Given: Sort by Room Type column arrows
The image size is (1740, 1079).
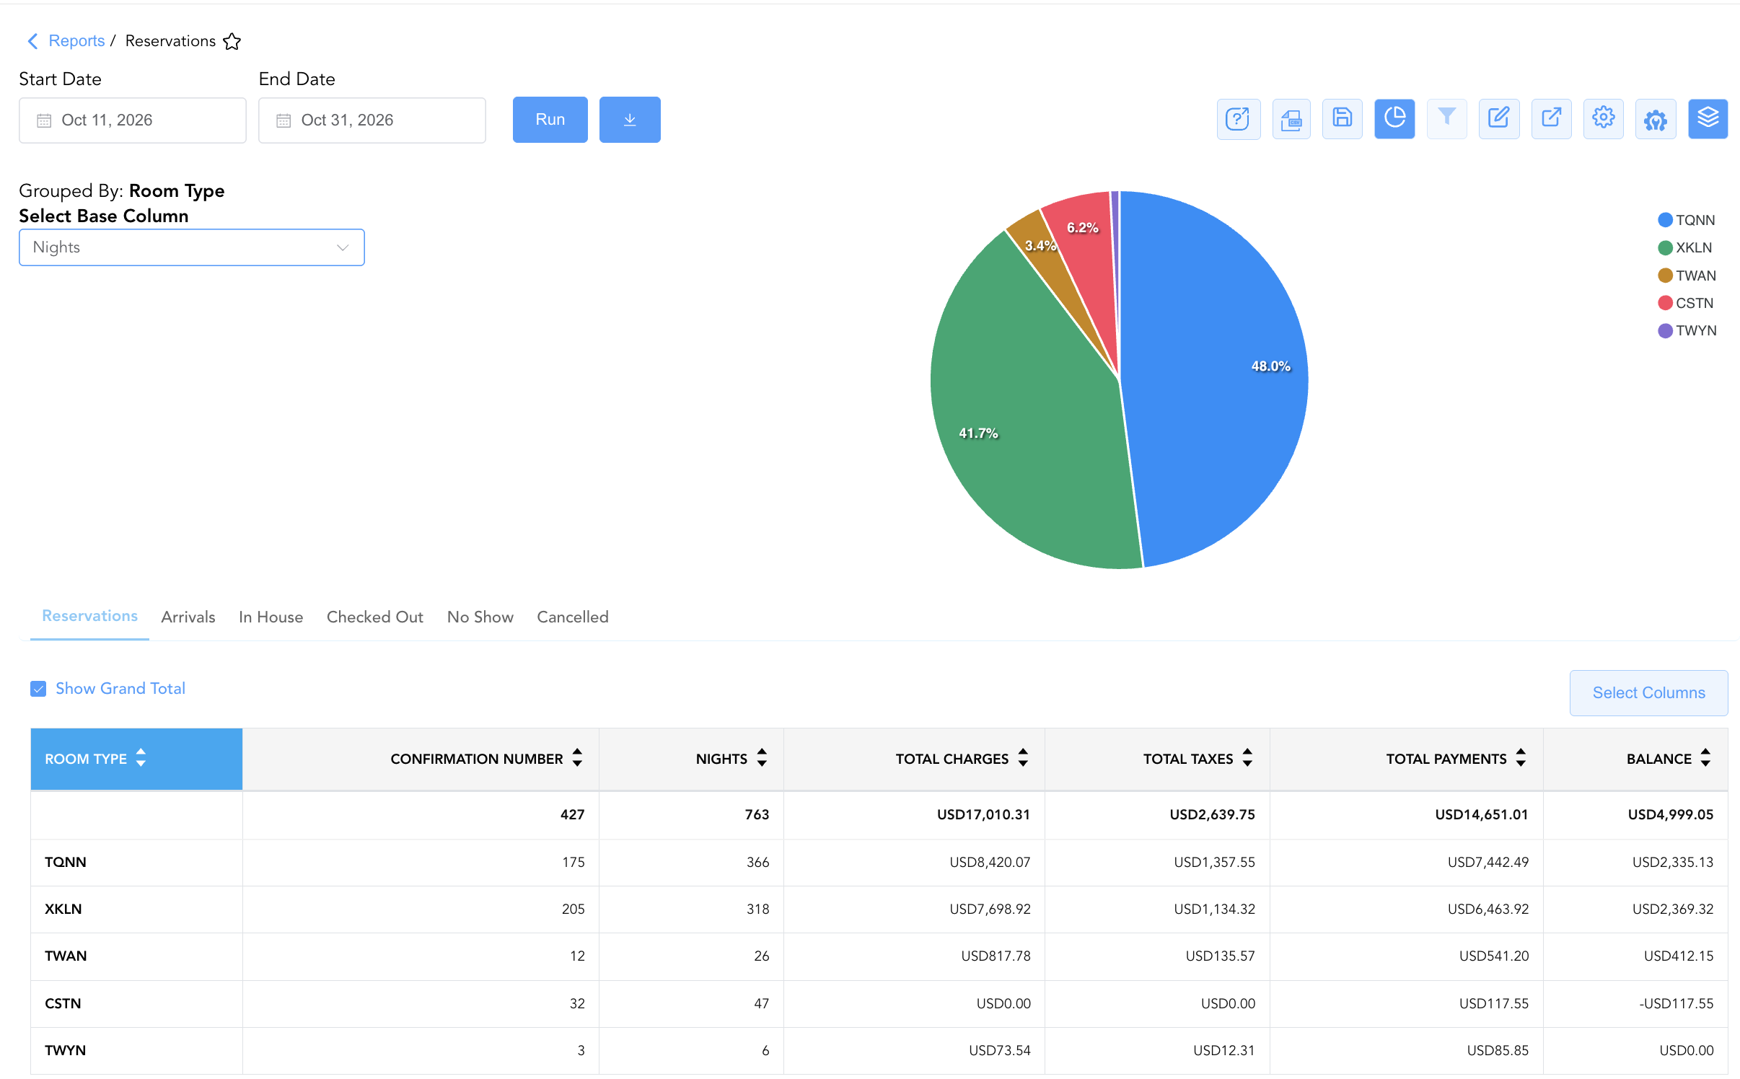Looking at the screenshot, I should pos(141,758).
